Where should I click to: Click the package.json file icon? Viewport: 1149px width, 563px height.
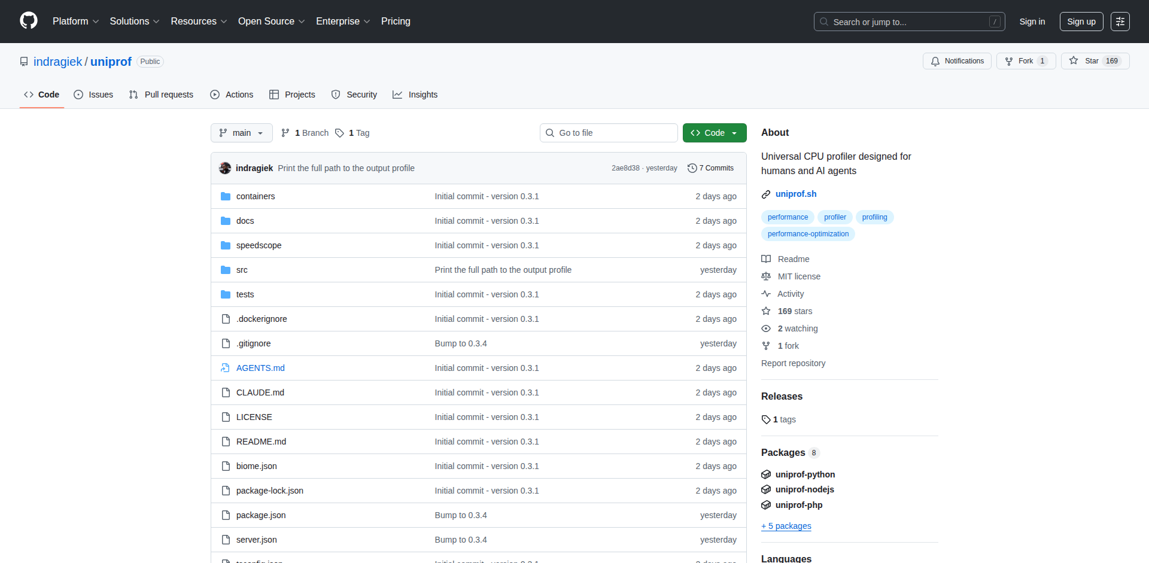(x=226, y=515)
